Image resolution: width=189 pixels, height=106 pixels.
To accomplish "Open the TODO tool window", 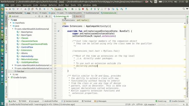I will tap(22, 101).
